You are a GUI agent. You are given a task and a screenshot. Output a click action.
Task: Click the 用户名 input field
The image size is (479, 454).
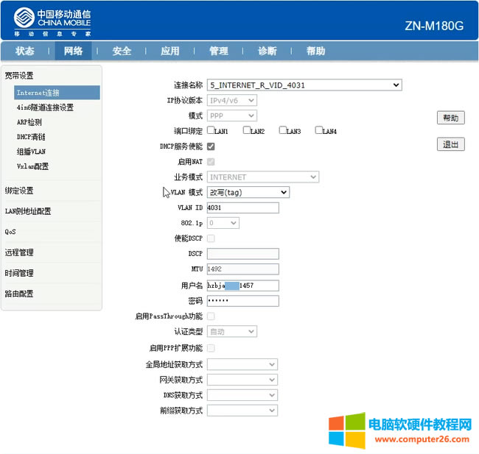click(x=243, y=285)
